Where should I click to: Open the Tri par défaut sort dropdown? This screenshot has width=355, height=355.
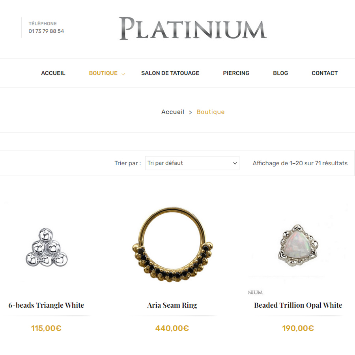(192, 163)
